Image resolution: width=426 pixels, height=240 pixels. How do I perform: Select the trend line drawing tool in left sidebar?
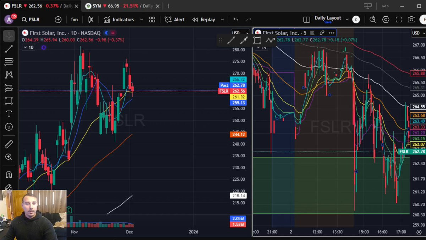point(9,49)
